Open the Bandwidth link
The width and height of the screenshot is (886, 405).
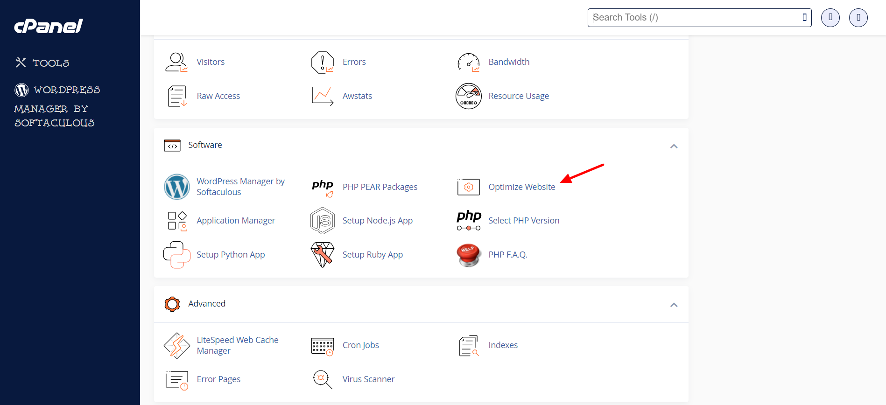(509, 62)
